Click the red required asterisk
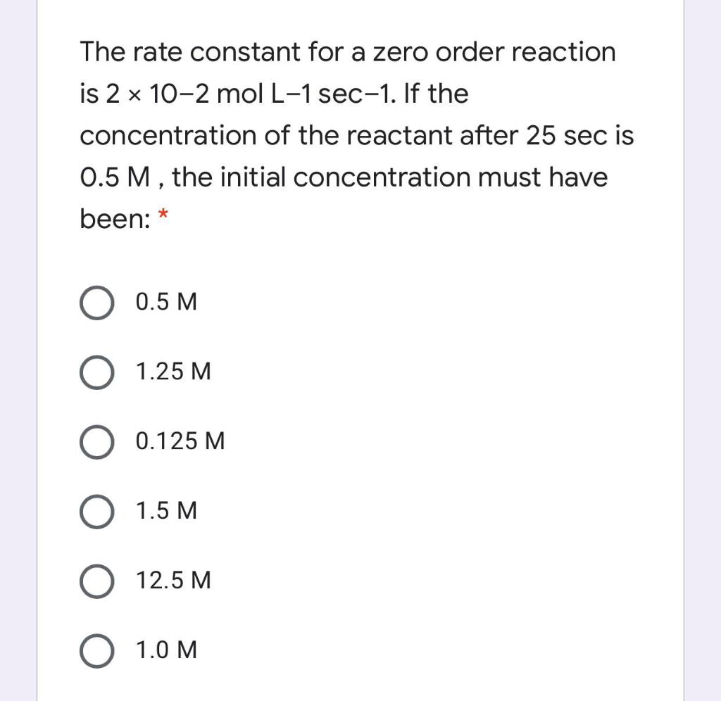 pyautogui.click(x=163, y=213)
